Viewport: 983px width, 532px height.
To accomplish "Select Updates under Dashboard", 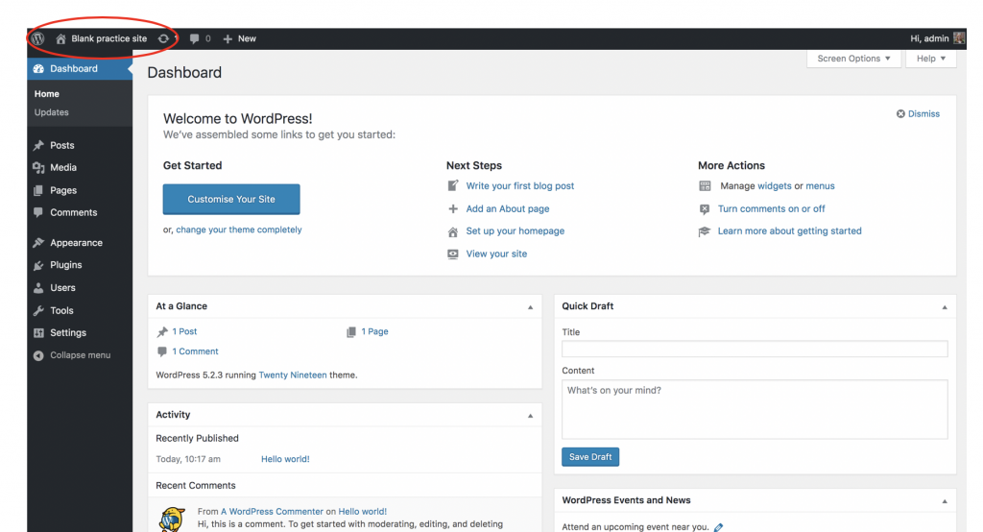I will (52, 112).
